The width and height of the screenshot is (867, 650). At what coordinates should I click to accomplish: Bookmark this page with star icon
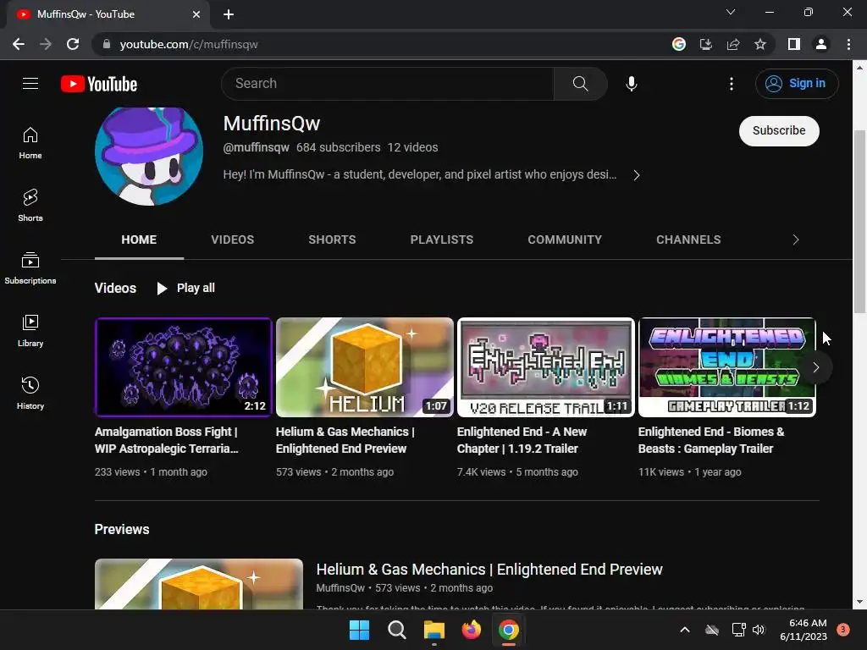point(760,44)
